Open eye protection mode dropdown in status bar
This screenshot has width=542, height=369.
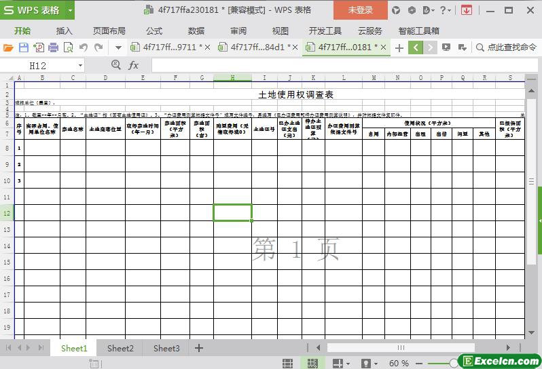tap(376, 364)
